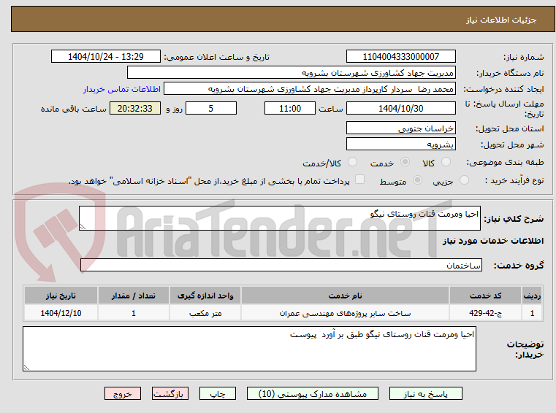Click the request creator name field
The image size is (556, 413).
click(310, 89)
